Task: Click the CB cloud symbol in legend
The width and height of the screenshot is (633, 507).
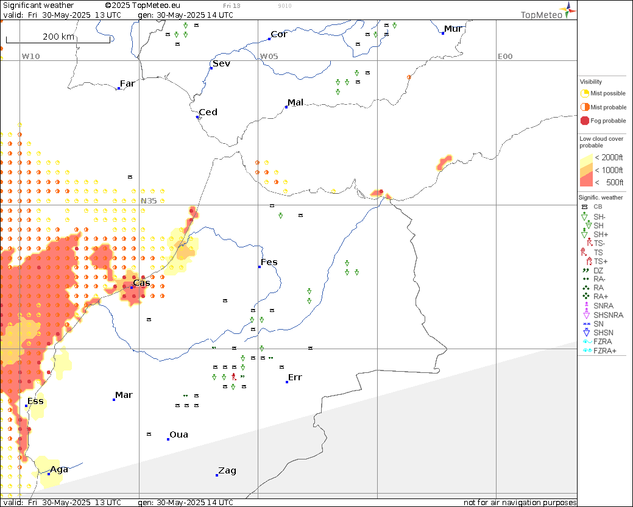Action: coord(584,207)
